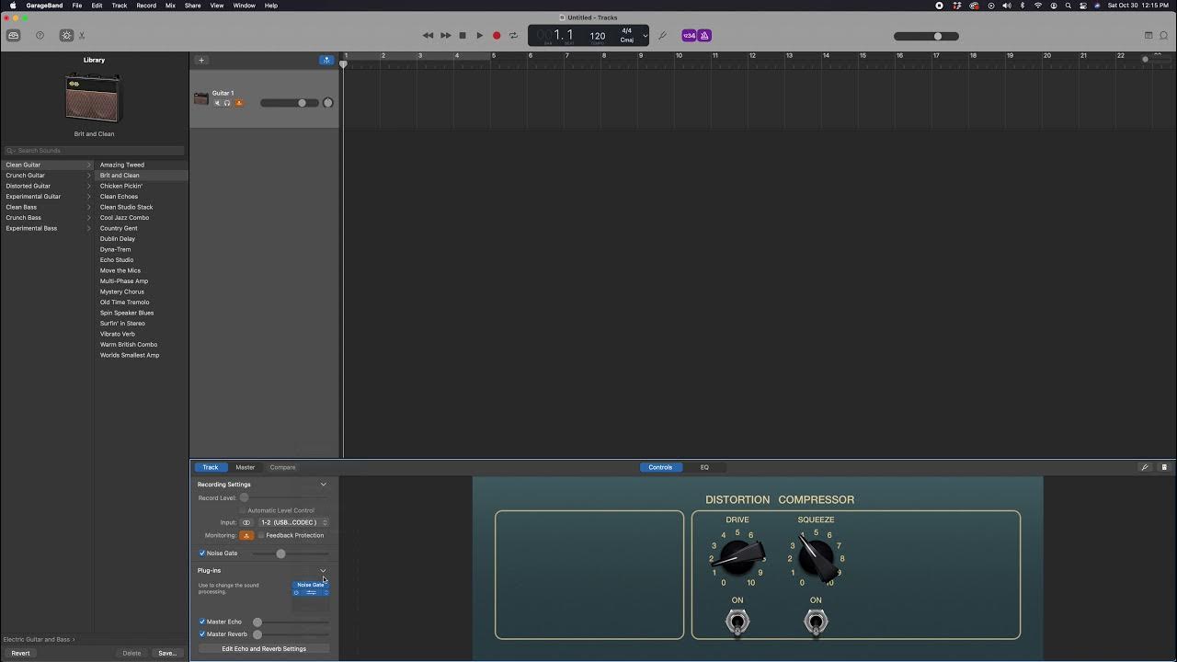Toggle the Catch Playhead blue button
The width and height of the screenshot is (1177, 662).
point(326,61)
